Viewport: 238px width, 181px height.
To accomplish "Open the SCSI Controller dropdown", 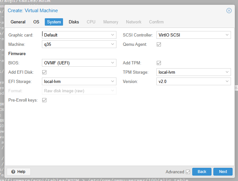I will [x=227, y=35].
